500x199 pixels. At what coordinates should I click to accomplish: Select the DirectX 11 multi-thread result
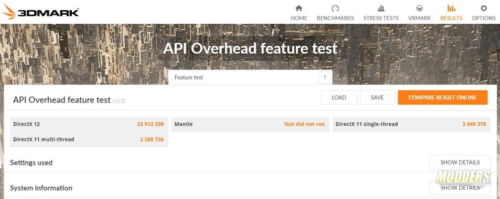click(89, 139)
